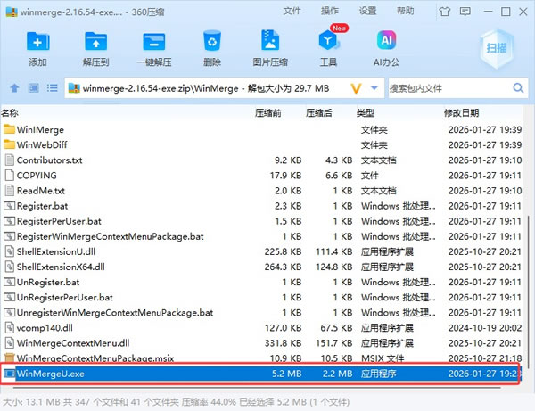
Task: Open the 工具 (Tools) icon
Action: 328,46
